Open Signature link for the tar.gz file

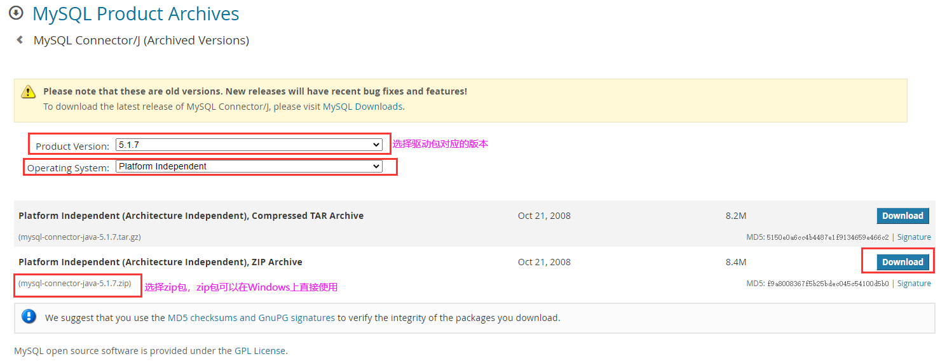pyautogui.click(x=914, y=237)
